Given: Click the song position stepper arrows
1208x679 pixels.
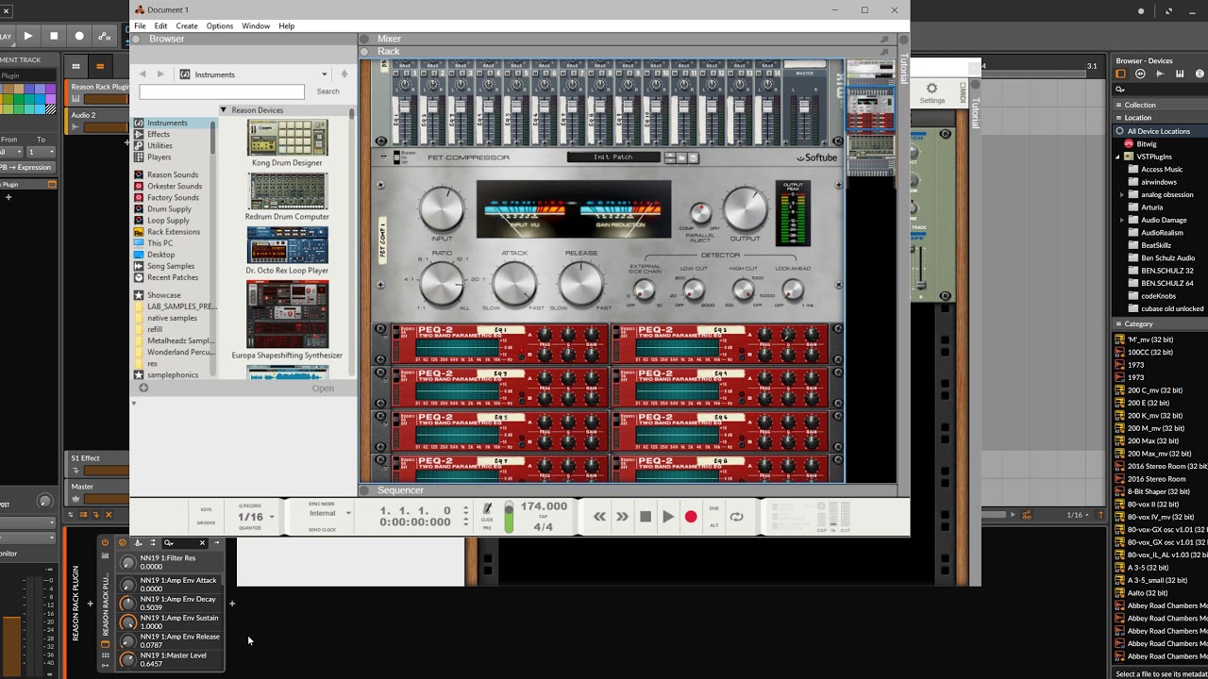Looking at the screenshot, I should (x=465, y=516).
